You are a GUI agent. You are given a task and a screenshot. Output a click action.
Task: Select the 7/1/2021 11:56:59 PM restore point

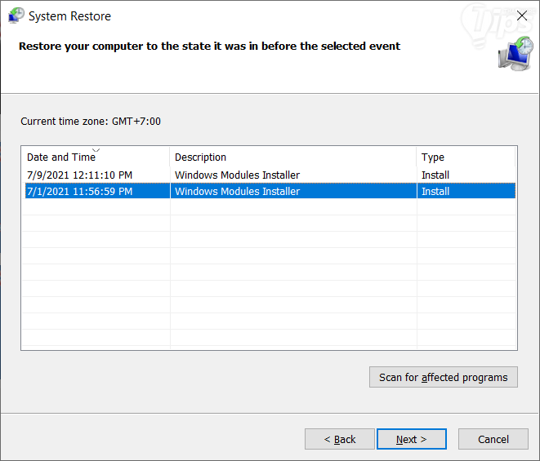269,191
